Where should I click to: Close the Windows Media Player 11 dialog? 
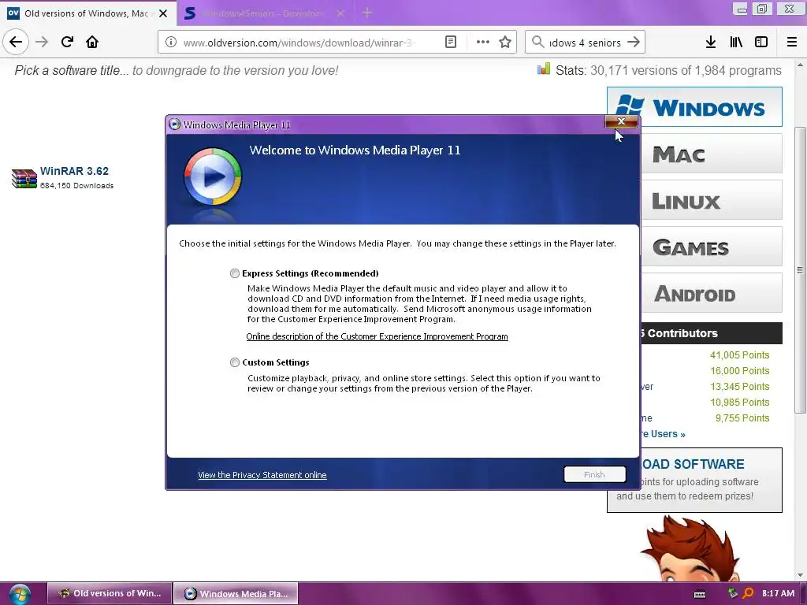(621, 121)
